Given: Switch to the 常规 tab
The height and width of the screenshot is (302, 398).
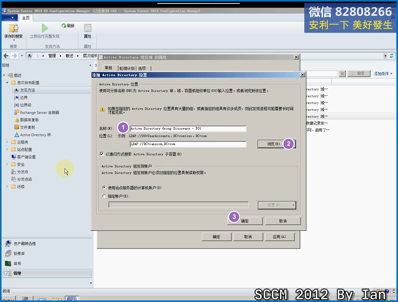Looking at the screenshot, I should pyautogui.click(x=109, y=68).
